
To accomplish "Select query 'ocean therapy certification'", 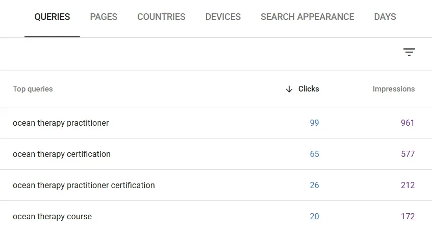I will point(61,154).
